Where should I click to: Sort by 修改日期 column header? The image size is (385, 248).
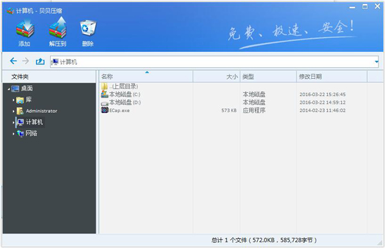(x=332, y=76)
